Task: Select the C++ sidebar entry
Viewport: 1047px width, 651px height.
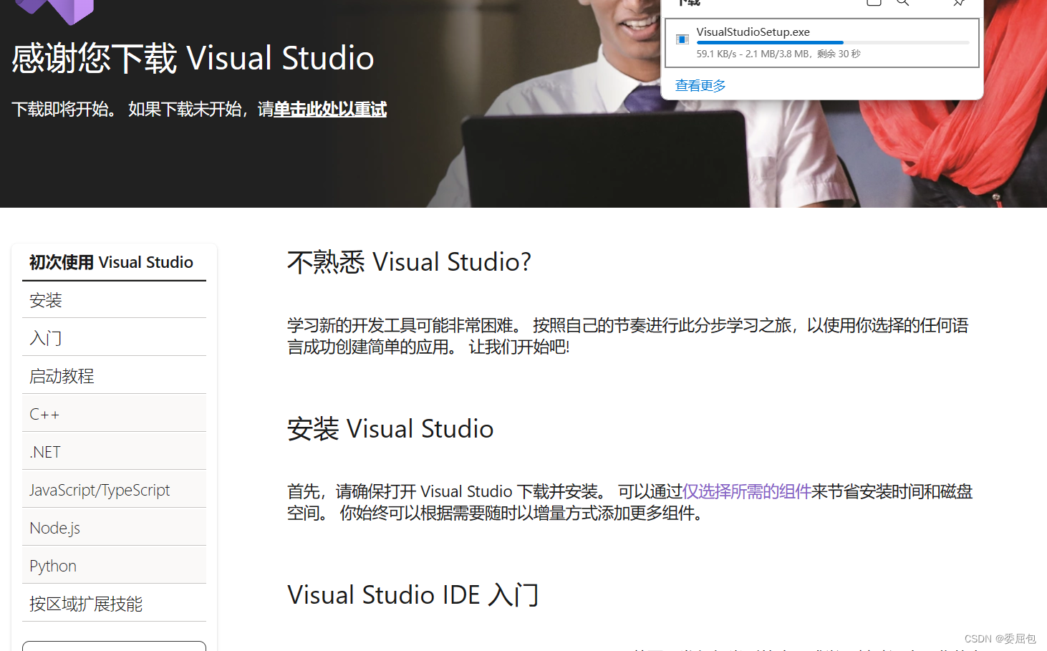Action: tap(44, 413)
